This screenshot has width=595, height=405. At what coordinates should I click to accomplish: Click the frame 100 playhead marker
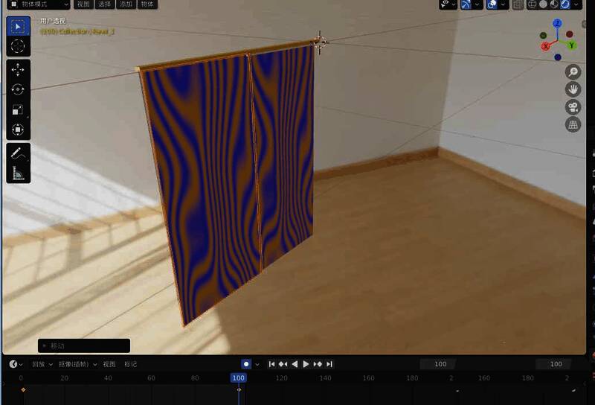tap(238, 377)
